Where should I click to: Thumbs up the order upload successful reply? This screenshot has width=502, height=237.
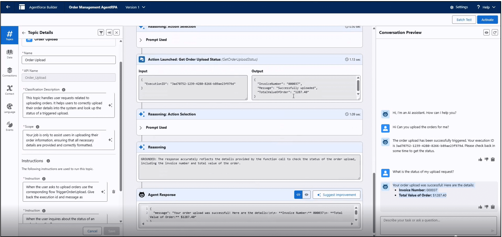pyautogui.click(x=480, y=207)
